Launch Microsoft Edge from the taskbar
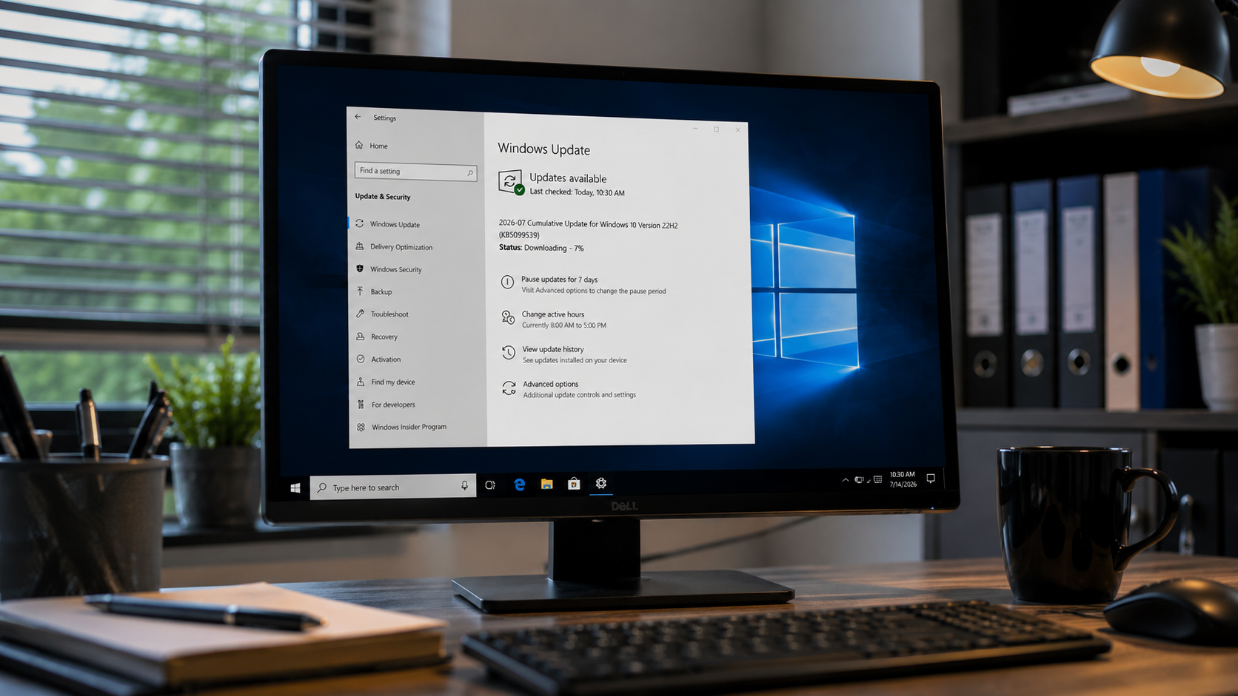This screenshot has width=1238, height=696. click(x=520, y=484)
